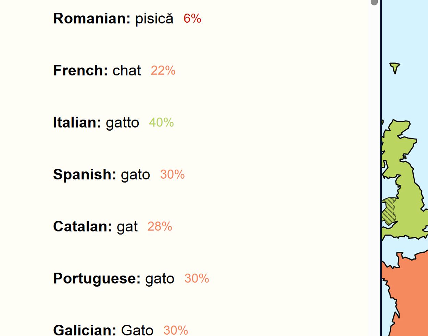The image size is (428, 336).
Task: Click the hatched Wales region on map
Action: (389, 211)
